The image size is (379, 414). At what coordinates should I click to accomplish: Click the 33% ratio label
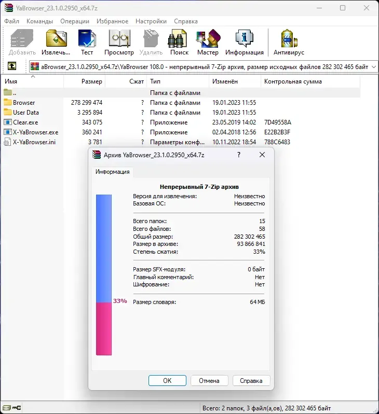tap(120, 301)
